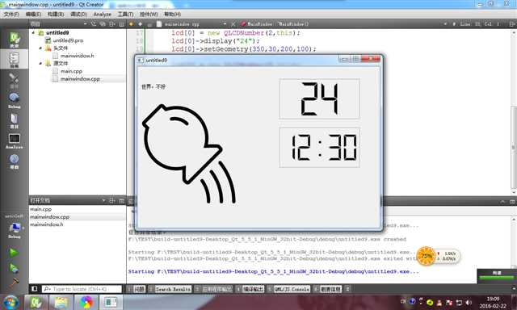The image size is (517, 310).
Task: Collapse the 头文件 headers folder
Action: click(x=40, y=48)
